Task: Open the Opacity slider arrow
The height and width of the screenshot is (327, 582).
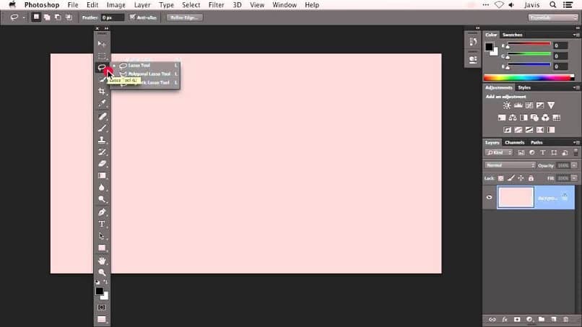Action: tap(574, 165)
